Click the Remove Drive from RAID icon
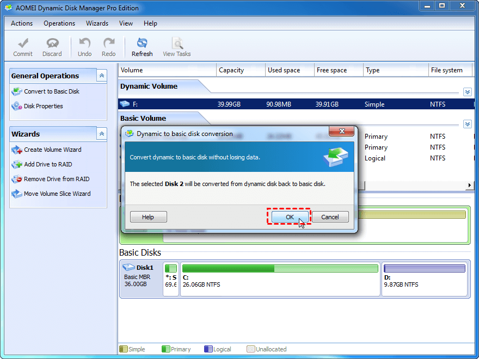 pos(17,179)
